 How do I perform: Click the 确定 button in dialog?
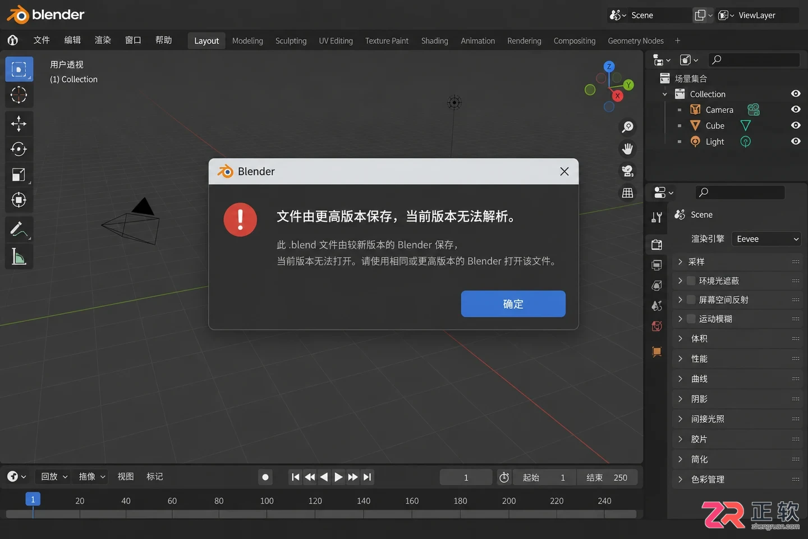[513, 304]
